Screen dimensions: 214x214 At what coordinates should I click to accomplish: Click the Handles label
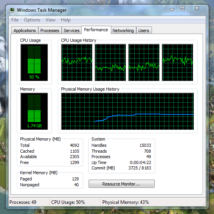point(99,145)
